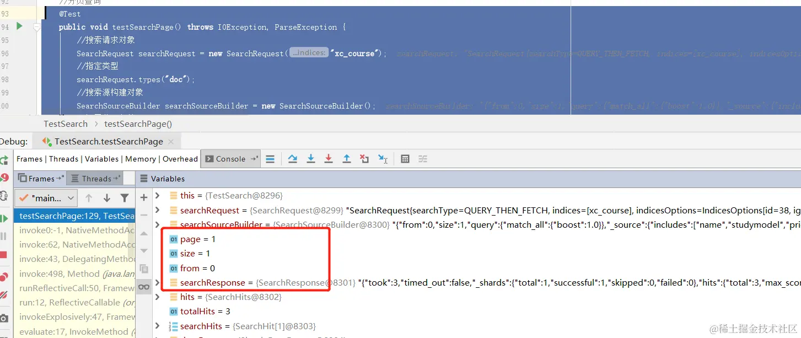Screen dimensions: 801x338
Task: Switch to the Console tab
Action: pos(232,159)
